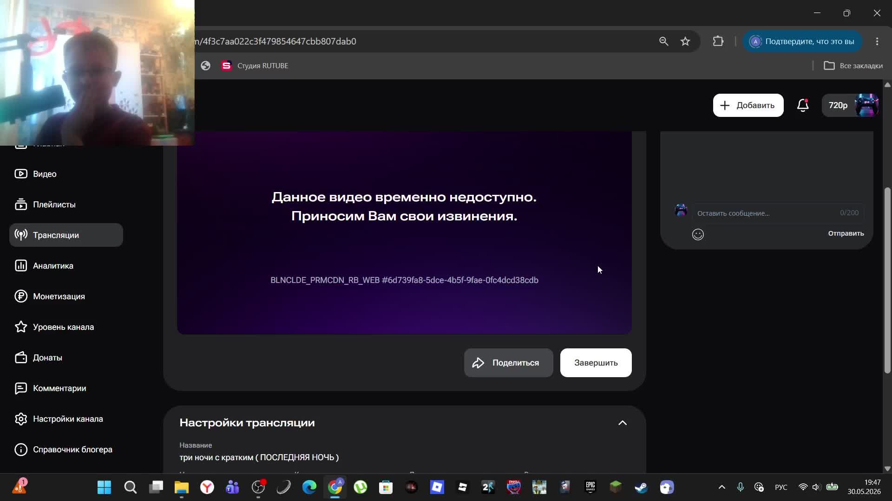Open the black Roblox taskbar icon

(462, 488)
